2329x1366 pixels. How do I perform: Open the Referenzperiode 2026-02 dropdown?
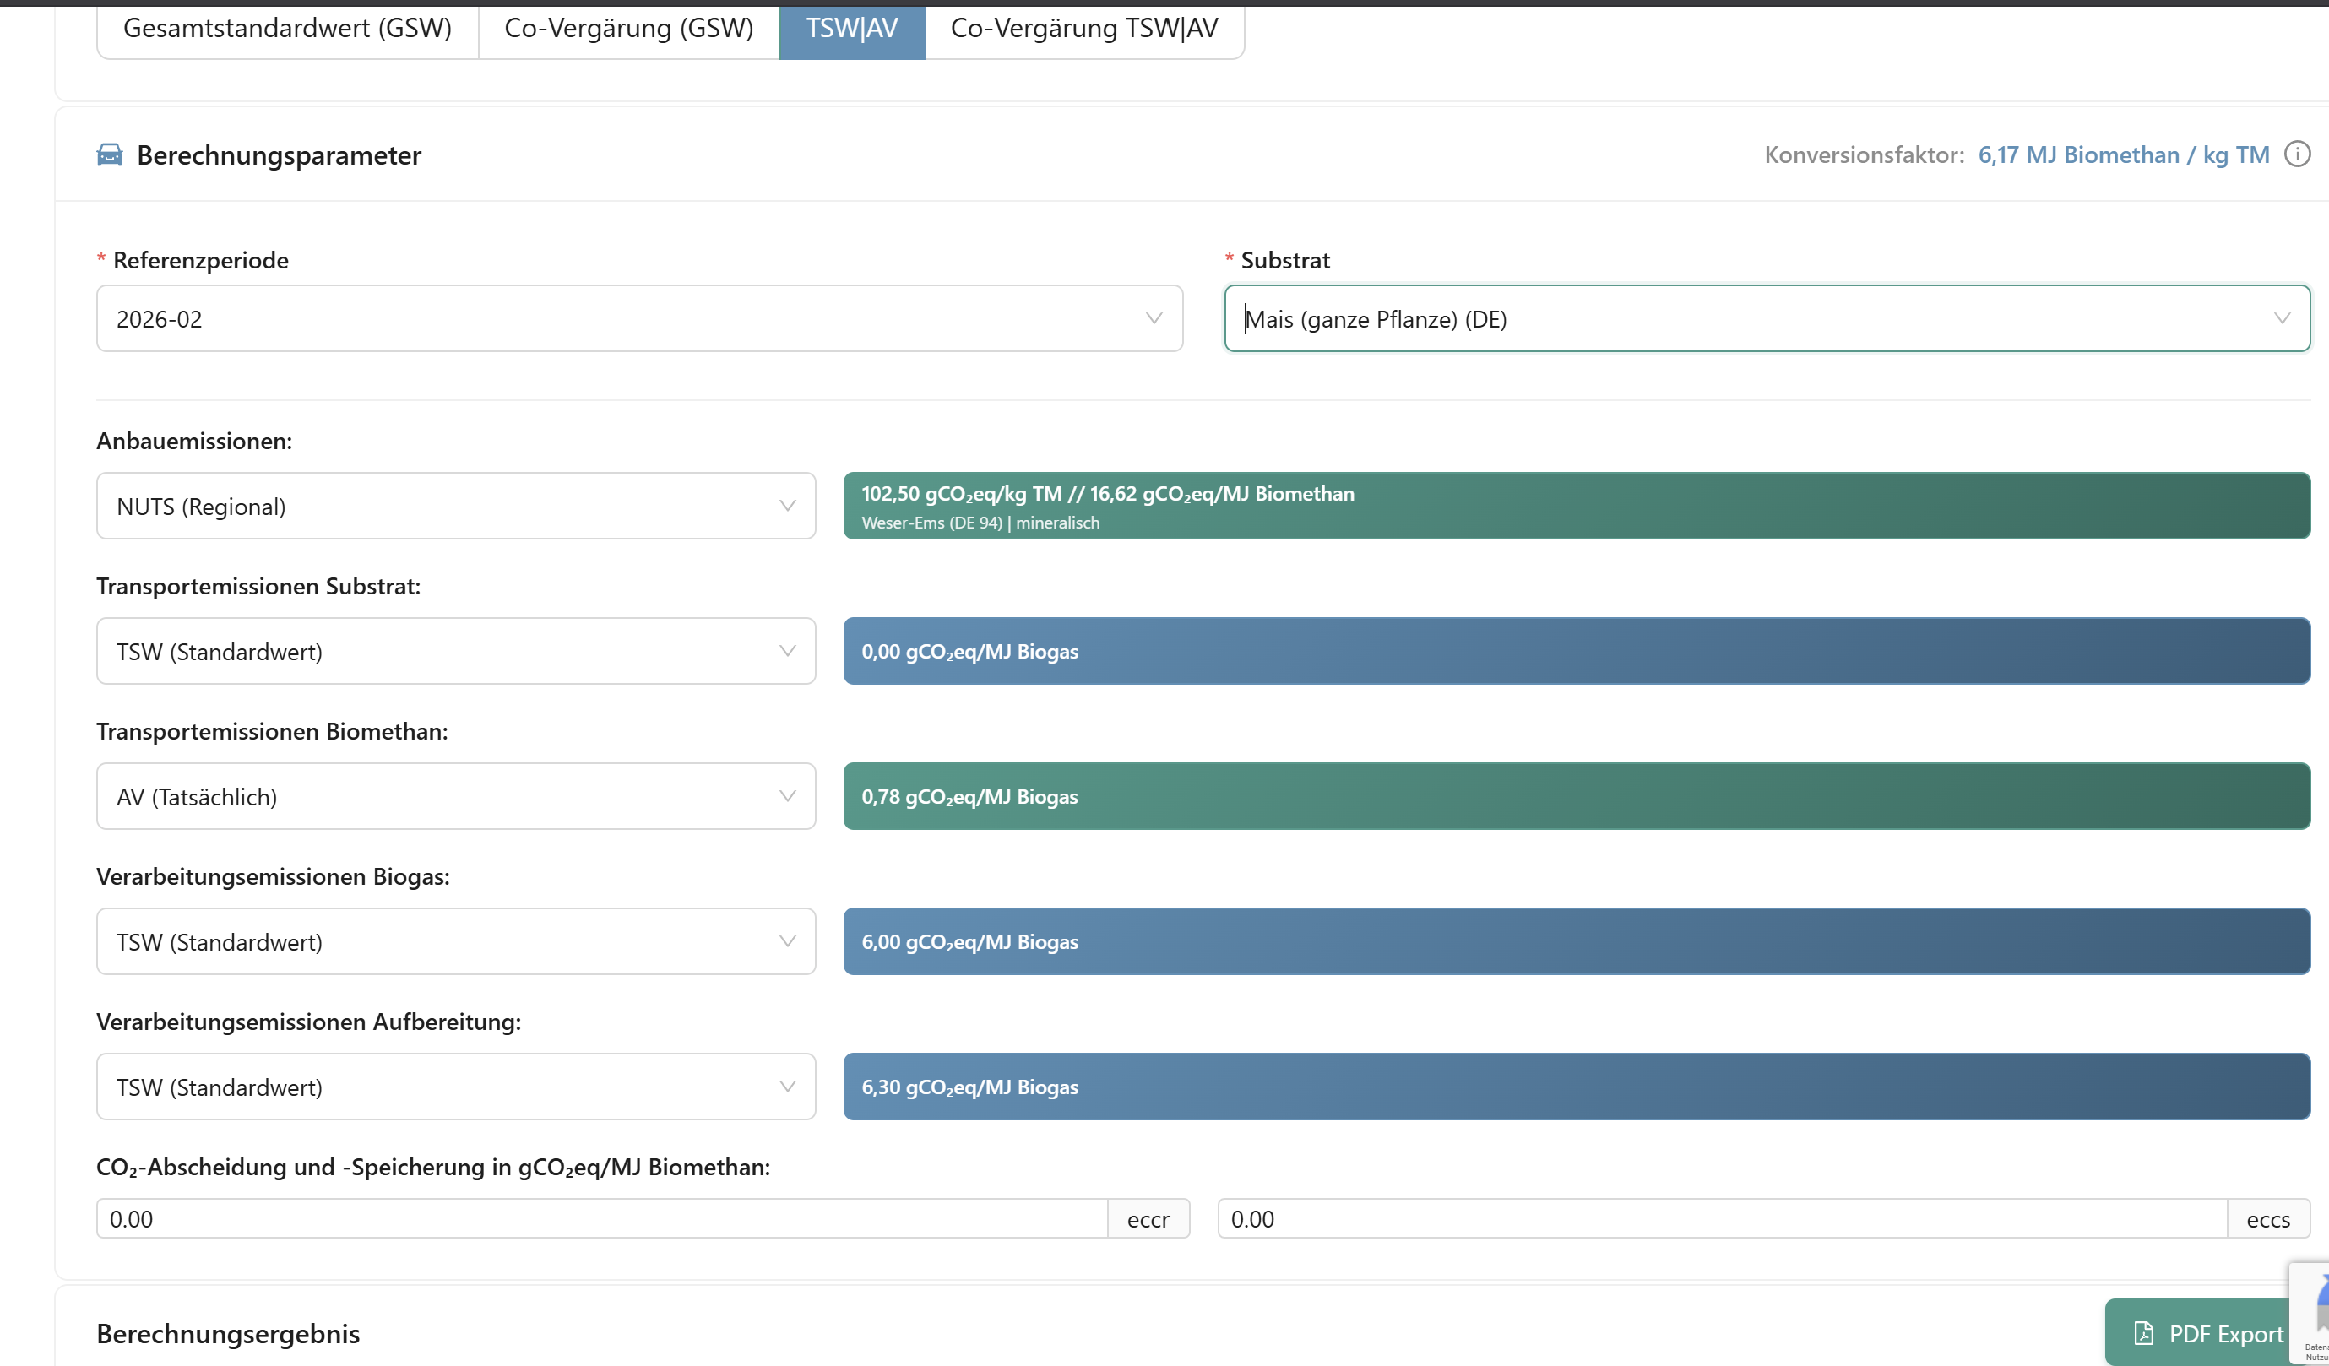[638, 318]
